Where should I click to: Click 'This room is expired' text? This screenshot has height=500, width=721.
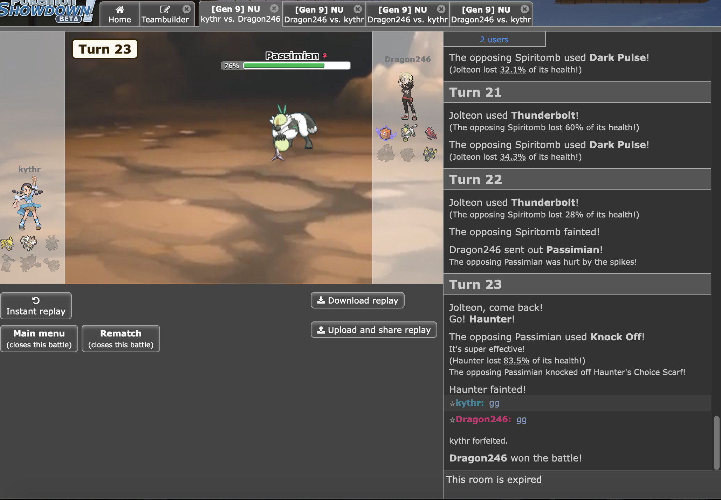[x=494, y=479]
